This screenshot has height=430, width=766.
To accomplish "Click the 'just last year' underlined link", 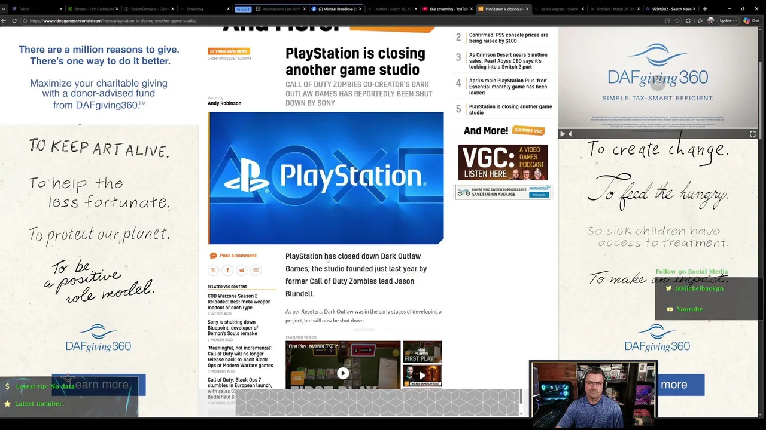I will 396,269.
